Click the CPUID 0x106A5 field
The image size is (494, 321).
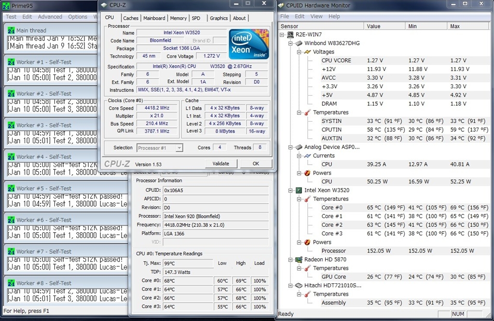(216, 190)
